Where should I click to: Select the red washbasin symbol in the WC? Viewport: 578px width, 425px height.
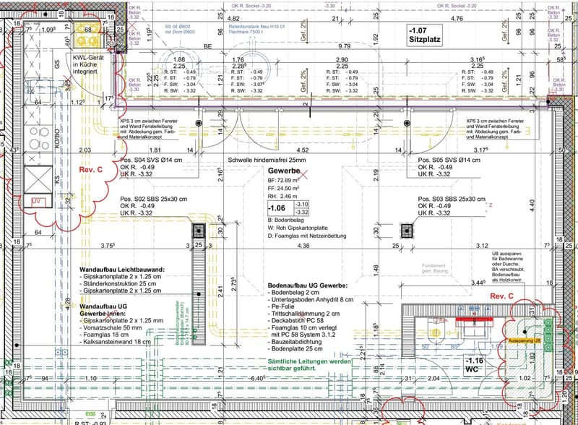[x=474, y=321]
